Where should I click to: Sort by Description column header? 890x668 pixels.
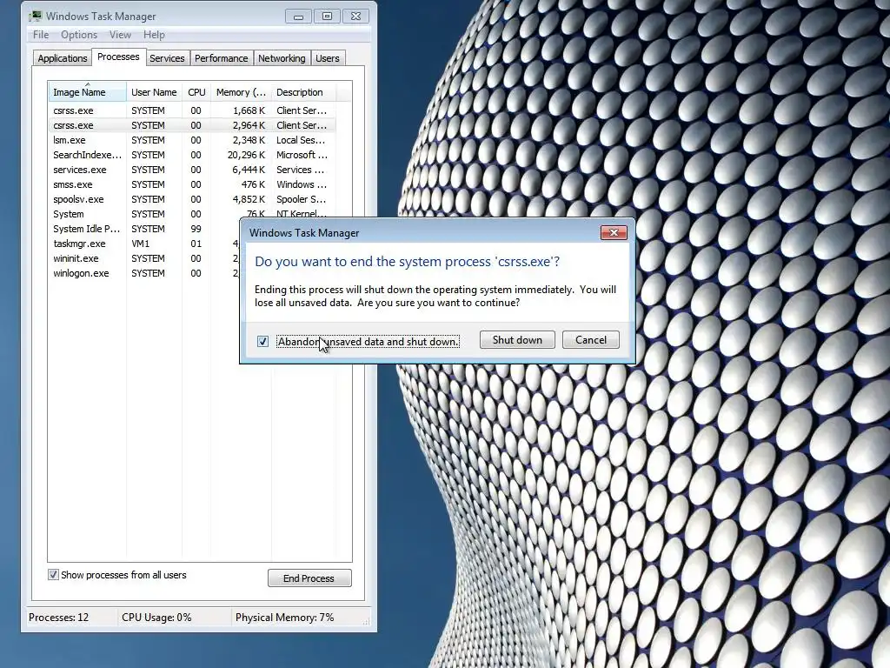pyautogui.click(x=303, y=92)
